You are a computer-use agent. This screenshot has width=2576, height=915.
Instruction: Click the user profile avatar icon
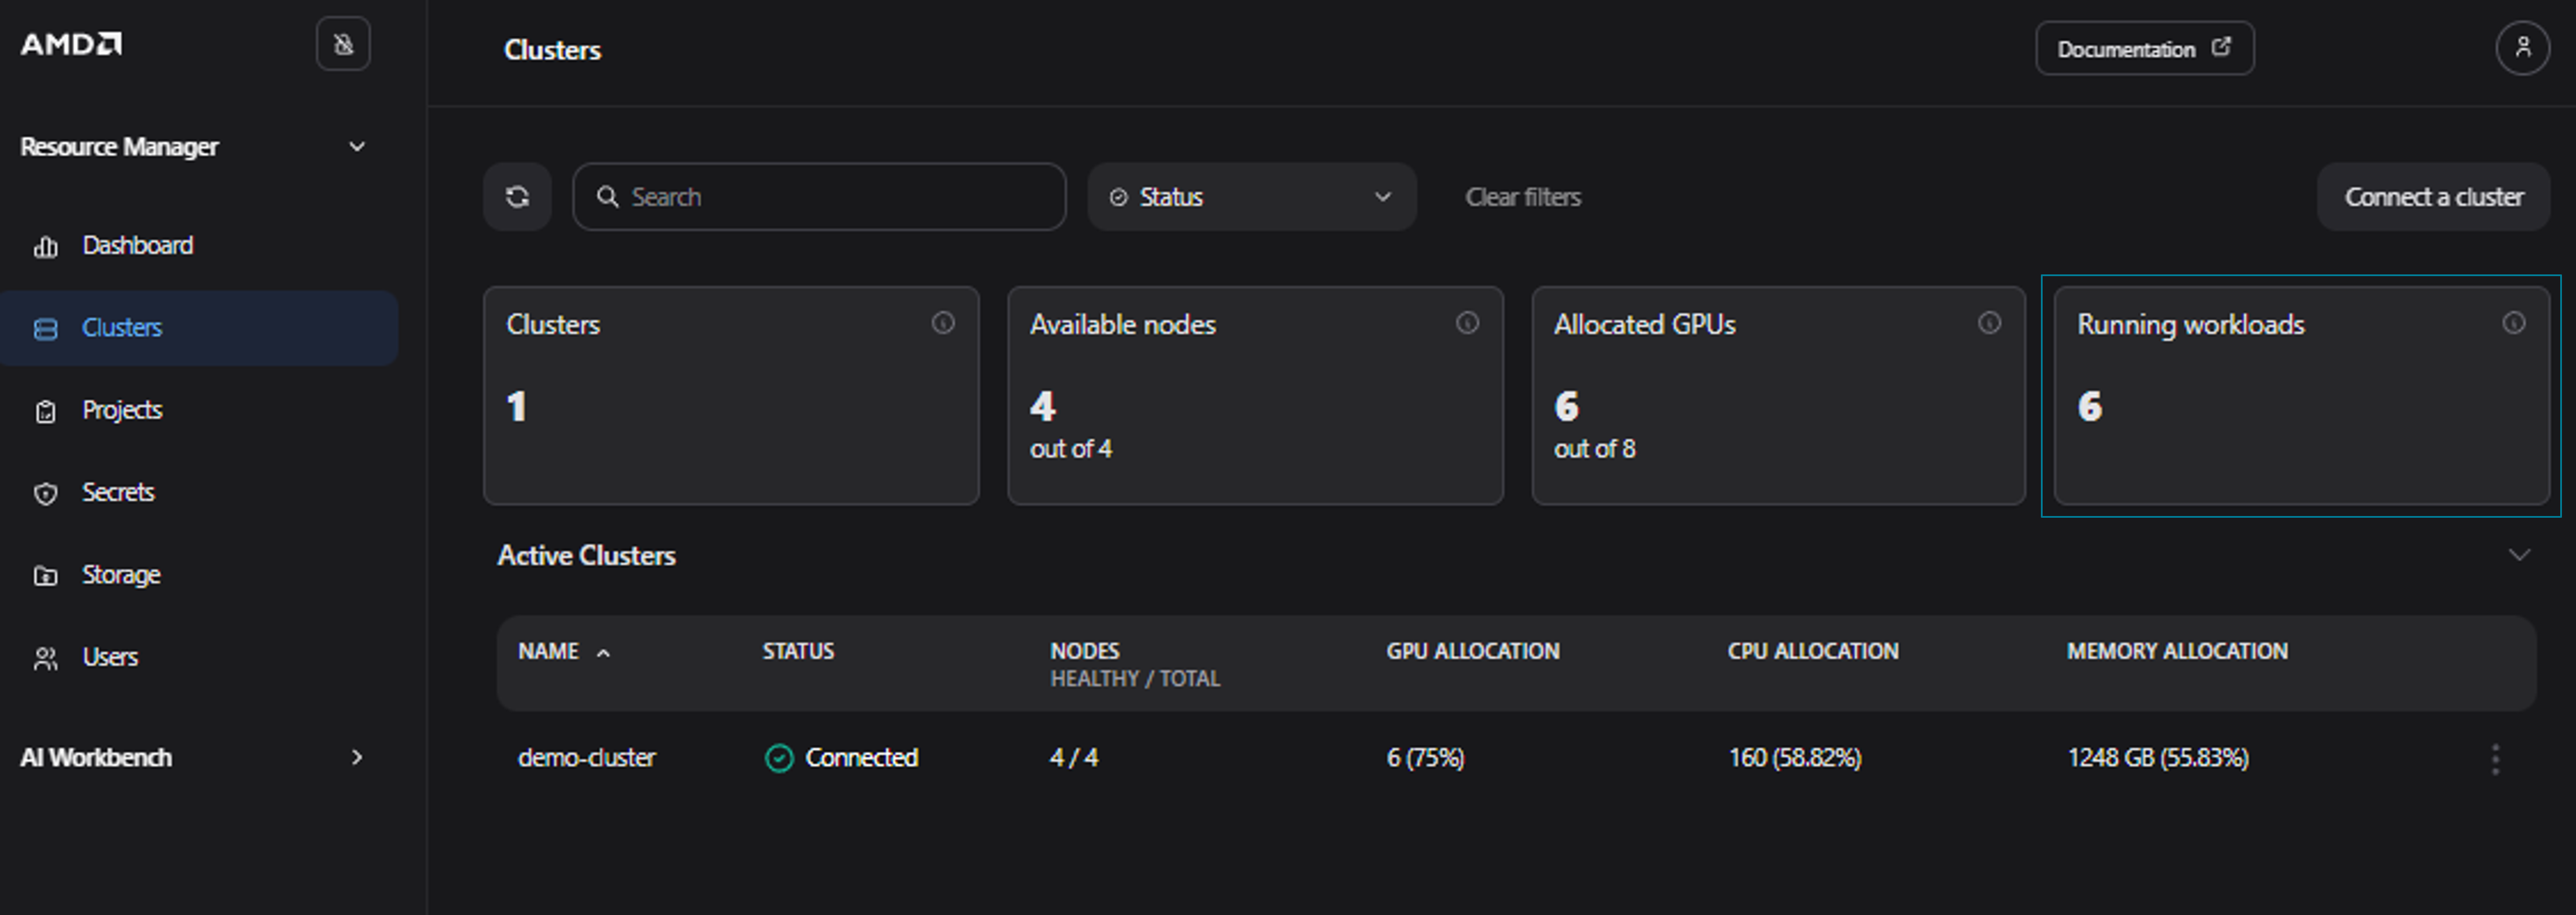pos(2521,48)
